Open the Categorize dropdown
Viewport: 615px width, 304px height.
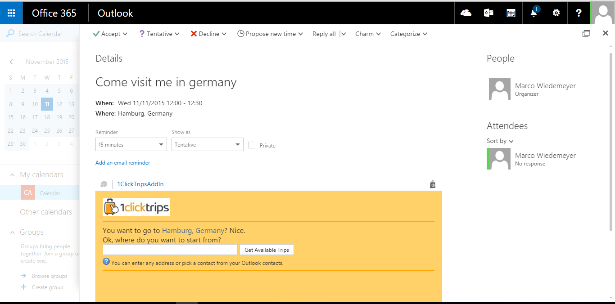coord(408,34)
